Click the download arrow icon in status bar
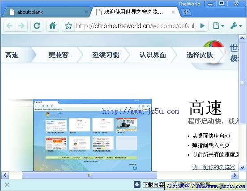This screenshot has width=247, height=191. pyautogui.click(x=137, y=185)
